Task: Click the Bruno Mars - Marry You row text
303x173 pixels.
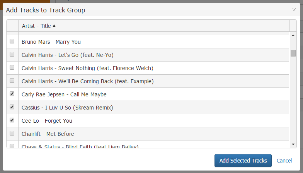Action: (x=51, y=42)
